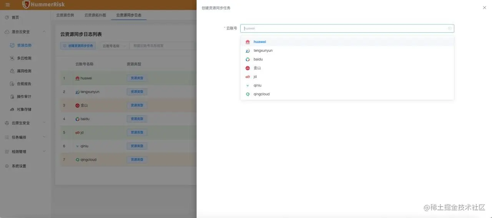Screen dimensions: 492x218
Task: Click the qingcloud icon in table row 7
Action: (x=77, y=160)
